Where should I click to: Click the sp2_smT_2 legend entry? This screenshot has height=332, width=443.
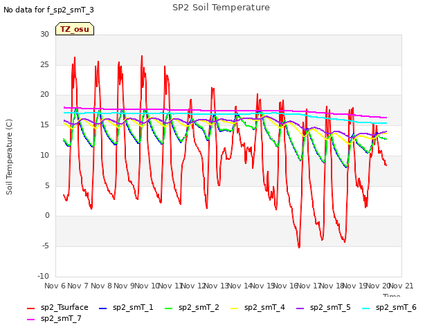(192, 307)
